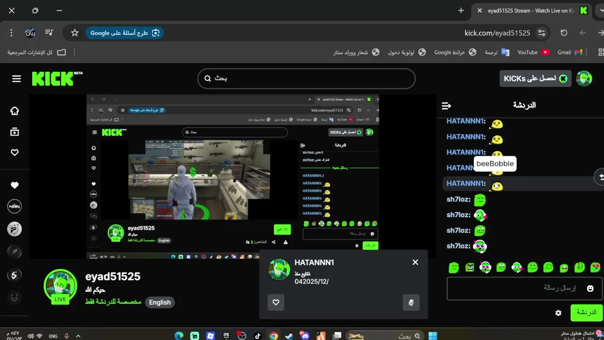This screenshot has width=604, height=340.
Task: Select the heart-eyes green emote
Action: [x=595, y=268]
